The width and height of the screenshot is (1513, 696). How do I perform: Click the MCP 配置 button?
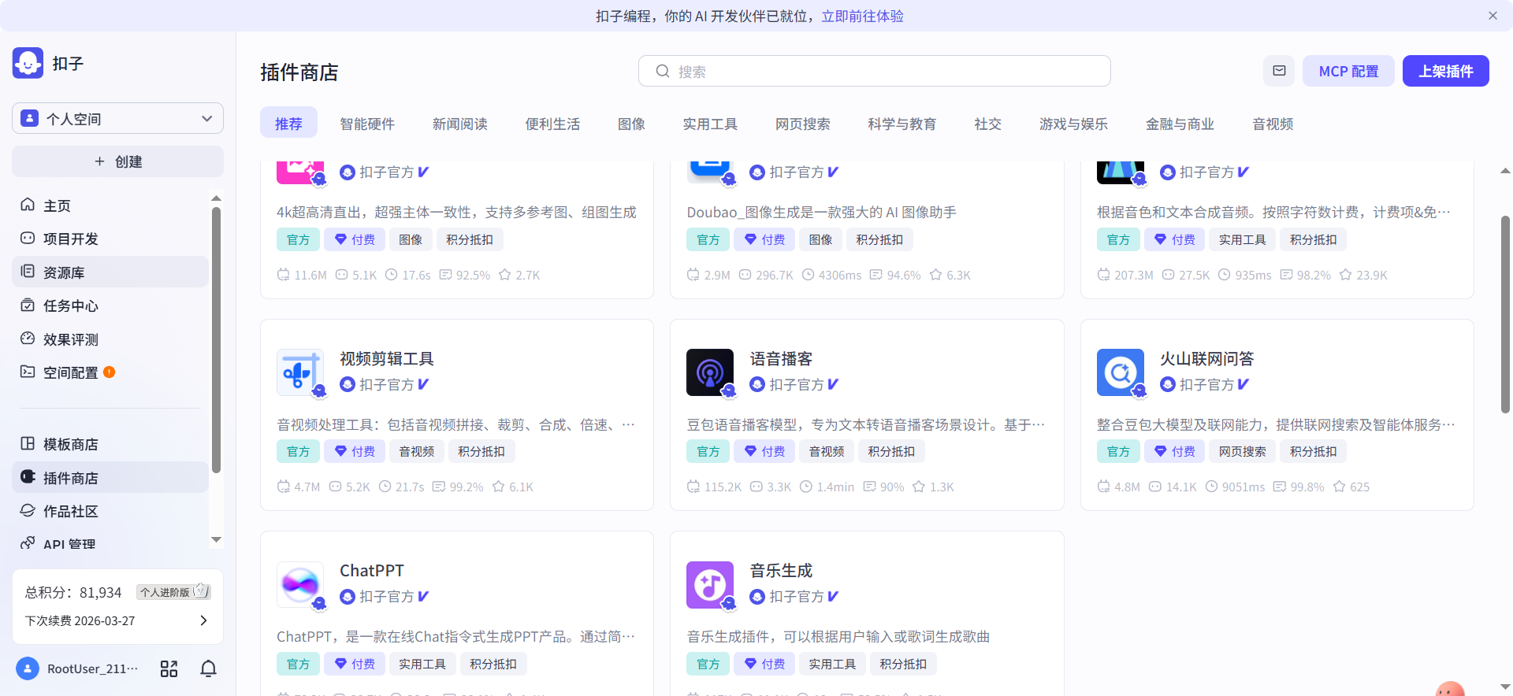pos(1348,71)
